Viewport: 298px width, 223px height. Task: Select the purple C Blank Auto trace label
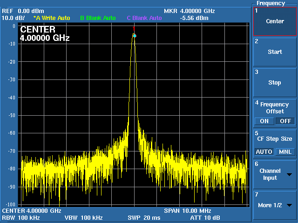144,18
